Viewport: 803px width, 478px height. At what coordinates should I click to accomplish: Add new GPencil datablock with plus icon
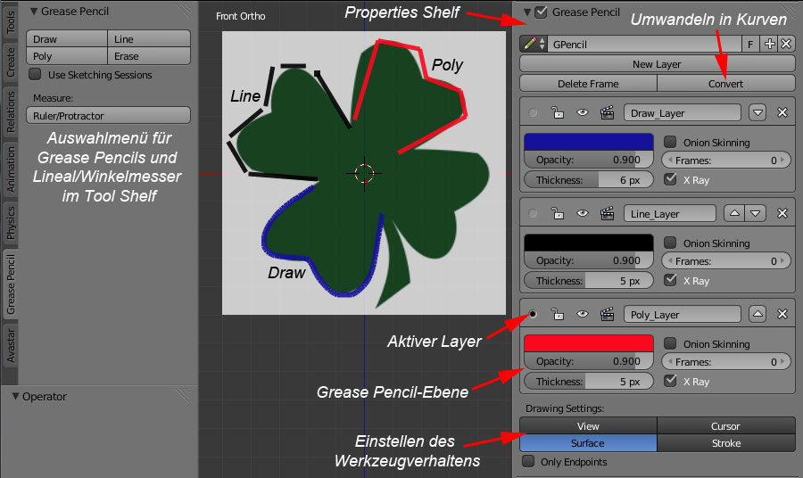click(x=769, y=44)
